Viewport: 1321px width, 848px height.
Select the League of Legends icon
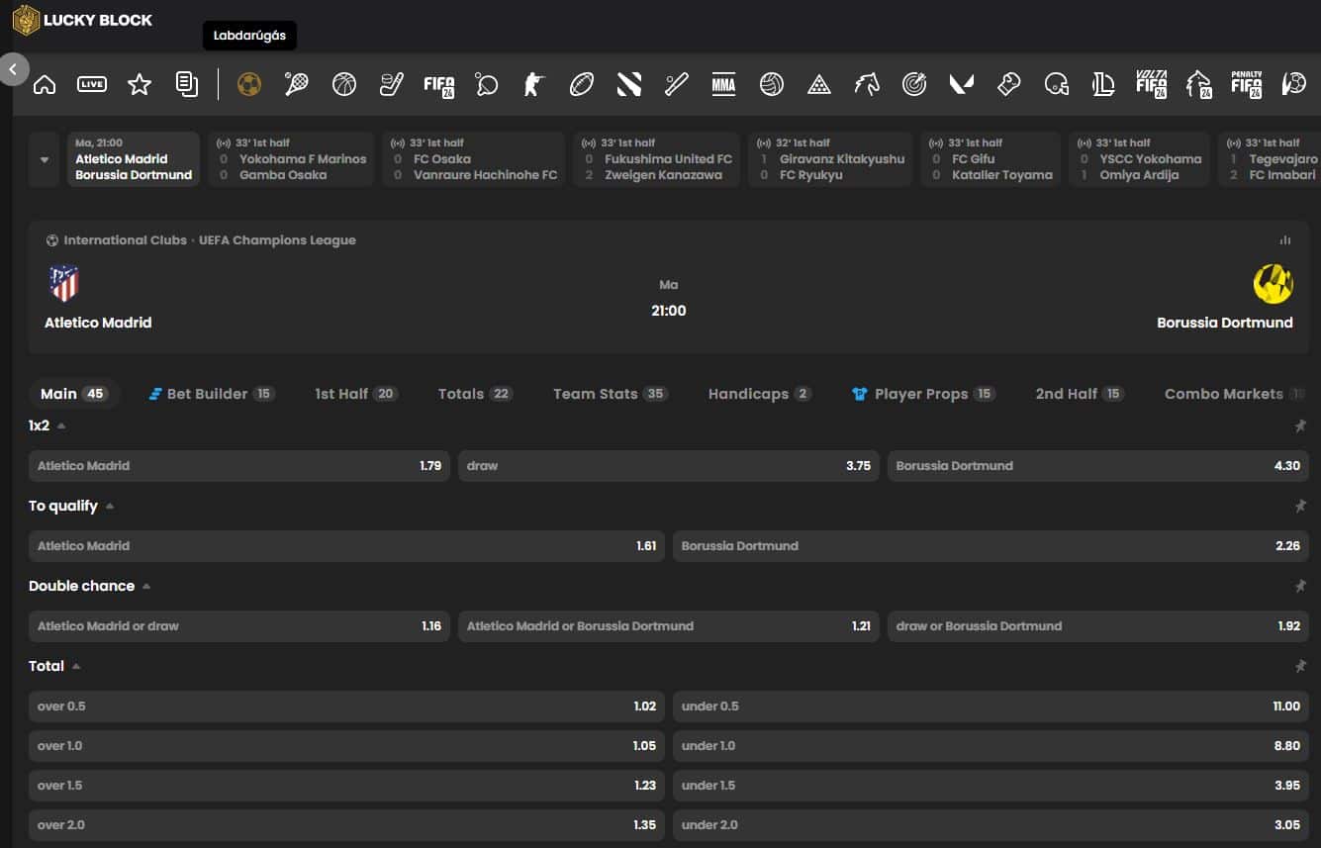point(1103,84)
